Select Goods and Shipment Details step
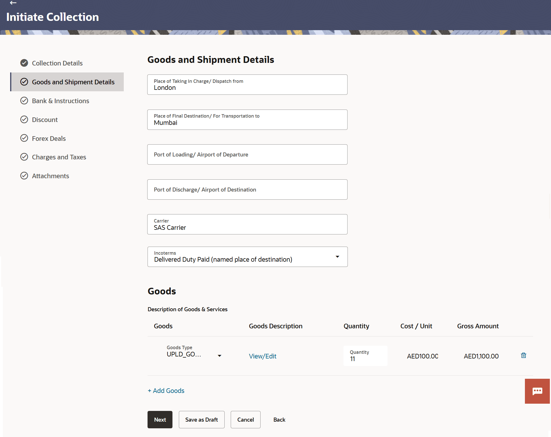This screenshot has height=437, width=551. pyautogui.click(x=73, y=82)
